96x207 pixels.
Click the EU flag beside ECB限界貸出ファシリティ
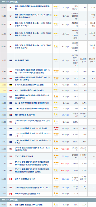point(11,142)
